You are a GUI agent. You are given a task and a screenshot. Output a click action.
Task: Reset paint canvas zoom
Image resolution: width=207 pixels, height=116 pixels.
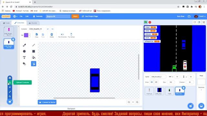[x=133, y=102]
